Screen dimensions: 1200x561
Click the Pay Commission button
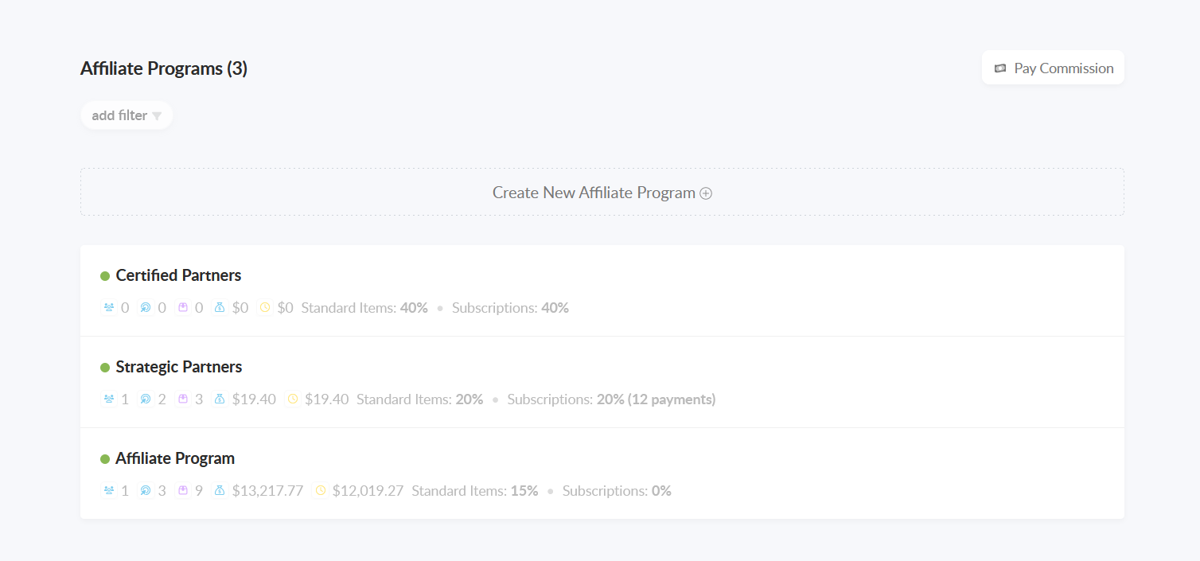pyautogui.click(x=1053, y=68)
